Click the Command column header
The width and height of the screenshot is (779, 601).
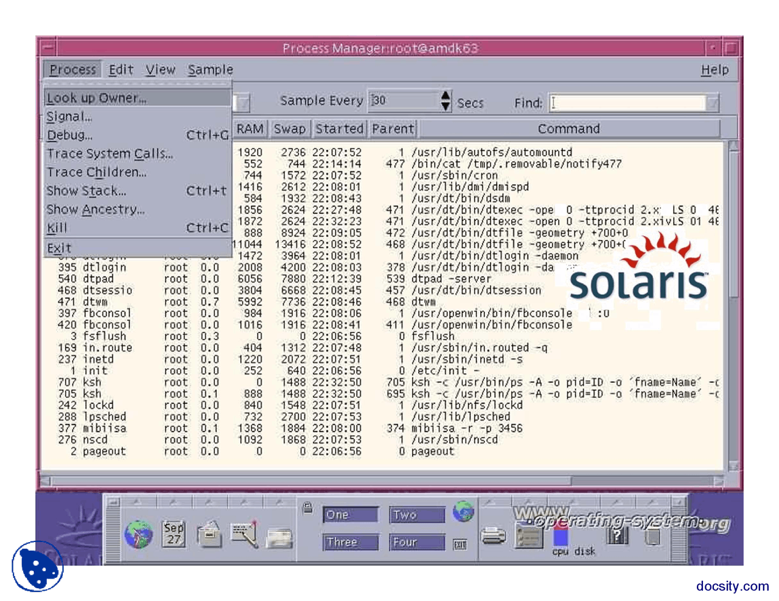[568, 129]
